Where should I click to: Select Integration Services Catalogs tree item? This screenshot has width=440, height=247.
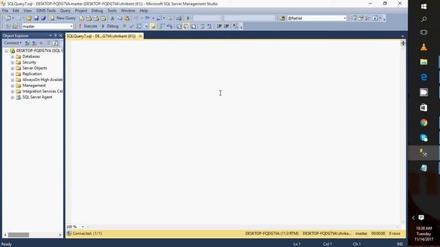point(43,91)
